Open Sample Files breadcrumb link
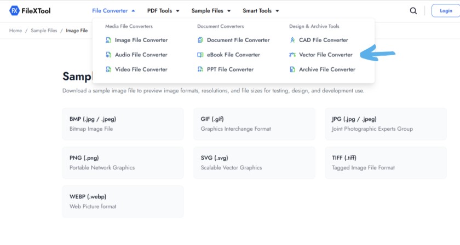This screenshot has height=245, width=460. (x=44, y=31)
